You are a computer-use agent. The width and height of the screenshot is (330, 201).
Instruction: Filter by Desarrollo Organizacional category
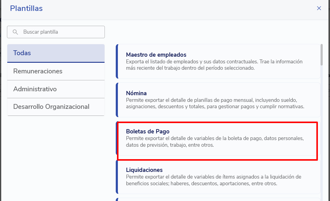(56, 107)
